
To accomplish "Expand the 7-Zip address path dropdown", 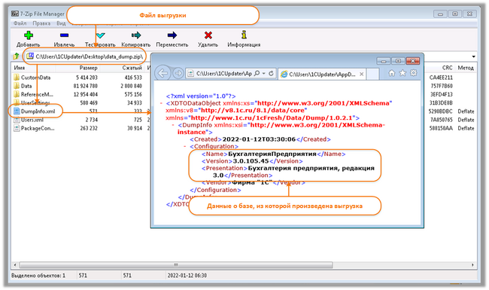I will coord(473,56).
